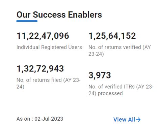This screenshot has width=160, height=125.
Task: Click the 11,22,47,096 registered users figure
Action: [43, 36]
